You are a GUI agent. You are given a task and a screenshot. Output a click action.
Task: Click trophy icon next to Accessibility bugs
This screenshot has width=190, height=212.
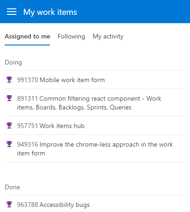(9, 205)
